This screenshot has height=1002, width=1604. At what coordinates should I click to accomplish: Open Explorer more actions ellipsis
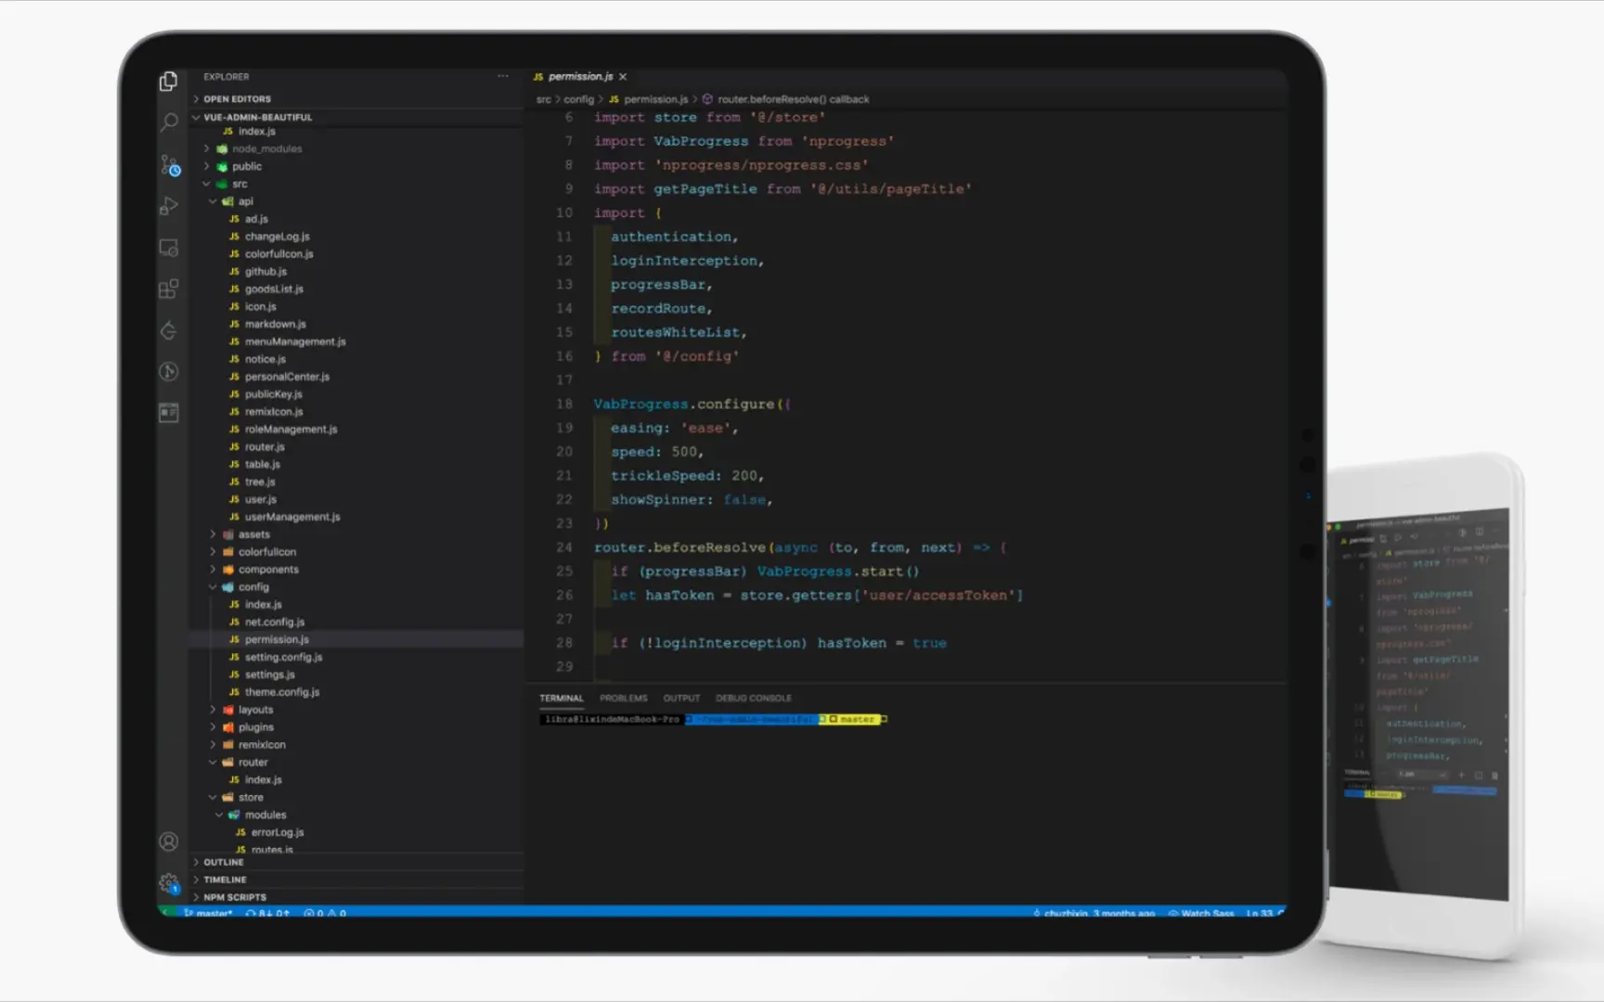503,76
